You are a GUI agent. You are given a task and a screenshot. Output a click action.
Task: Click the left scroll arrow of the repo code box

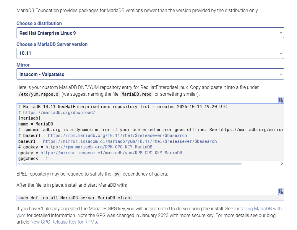point(19,163)
